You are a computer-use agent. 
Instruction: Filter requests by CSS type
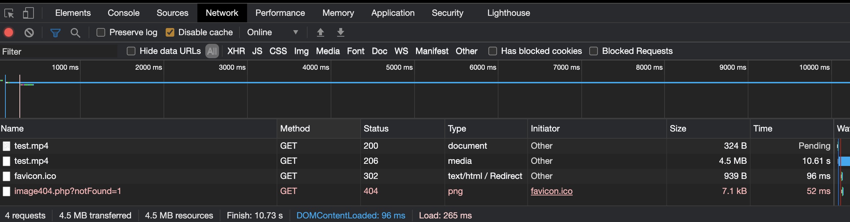(278, 51)
